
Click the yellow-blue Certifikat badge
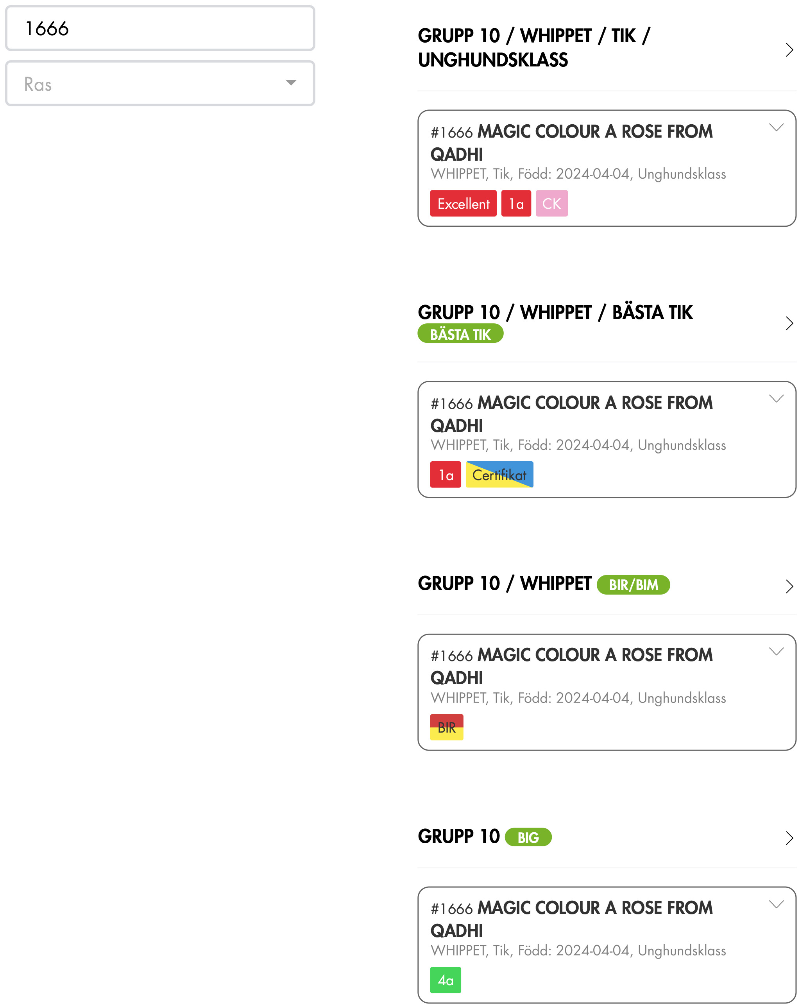pyautogui.click(x=499, y=475)
